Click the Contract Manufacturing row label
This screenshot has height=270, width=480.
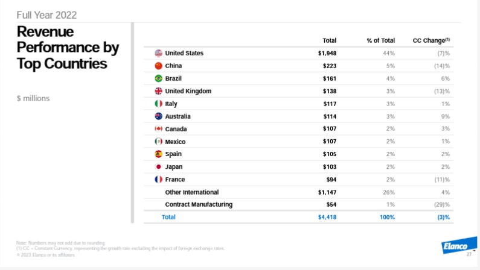coord(199,205)
